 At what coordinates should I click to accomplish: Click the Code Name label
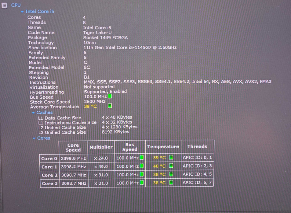[41, 33]
